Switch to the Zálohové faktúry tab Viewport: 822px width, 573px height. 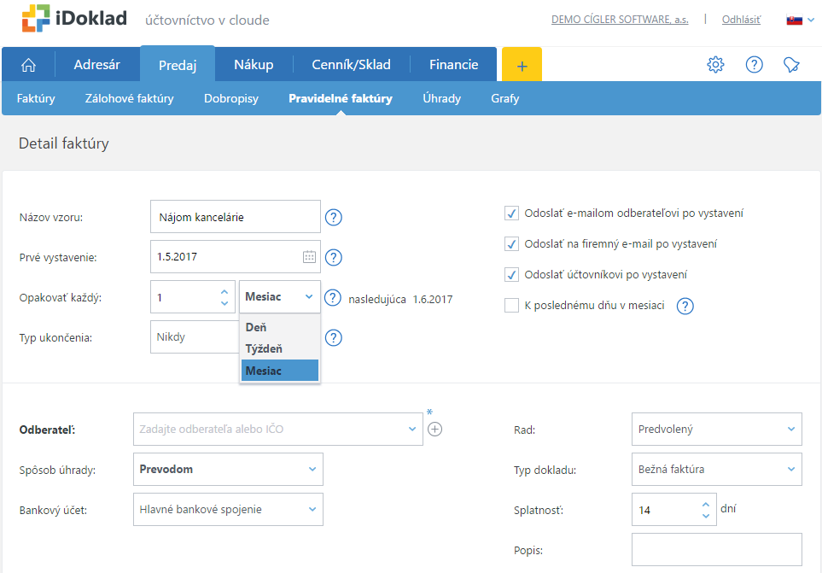coord(129,98)
